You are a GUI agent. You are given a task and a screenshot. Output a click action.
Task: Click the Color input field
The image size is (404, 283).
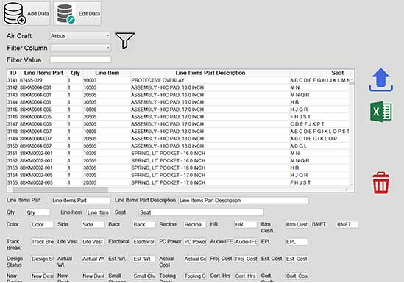42,225
